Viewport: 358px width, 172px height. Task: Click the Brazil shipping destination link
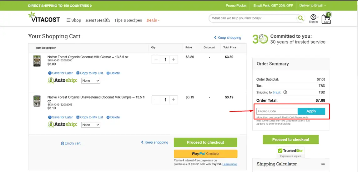[x=277, y=92]
